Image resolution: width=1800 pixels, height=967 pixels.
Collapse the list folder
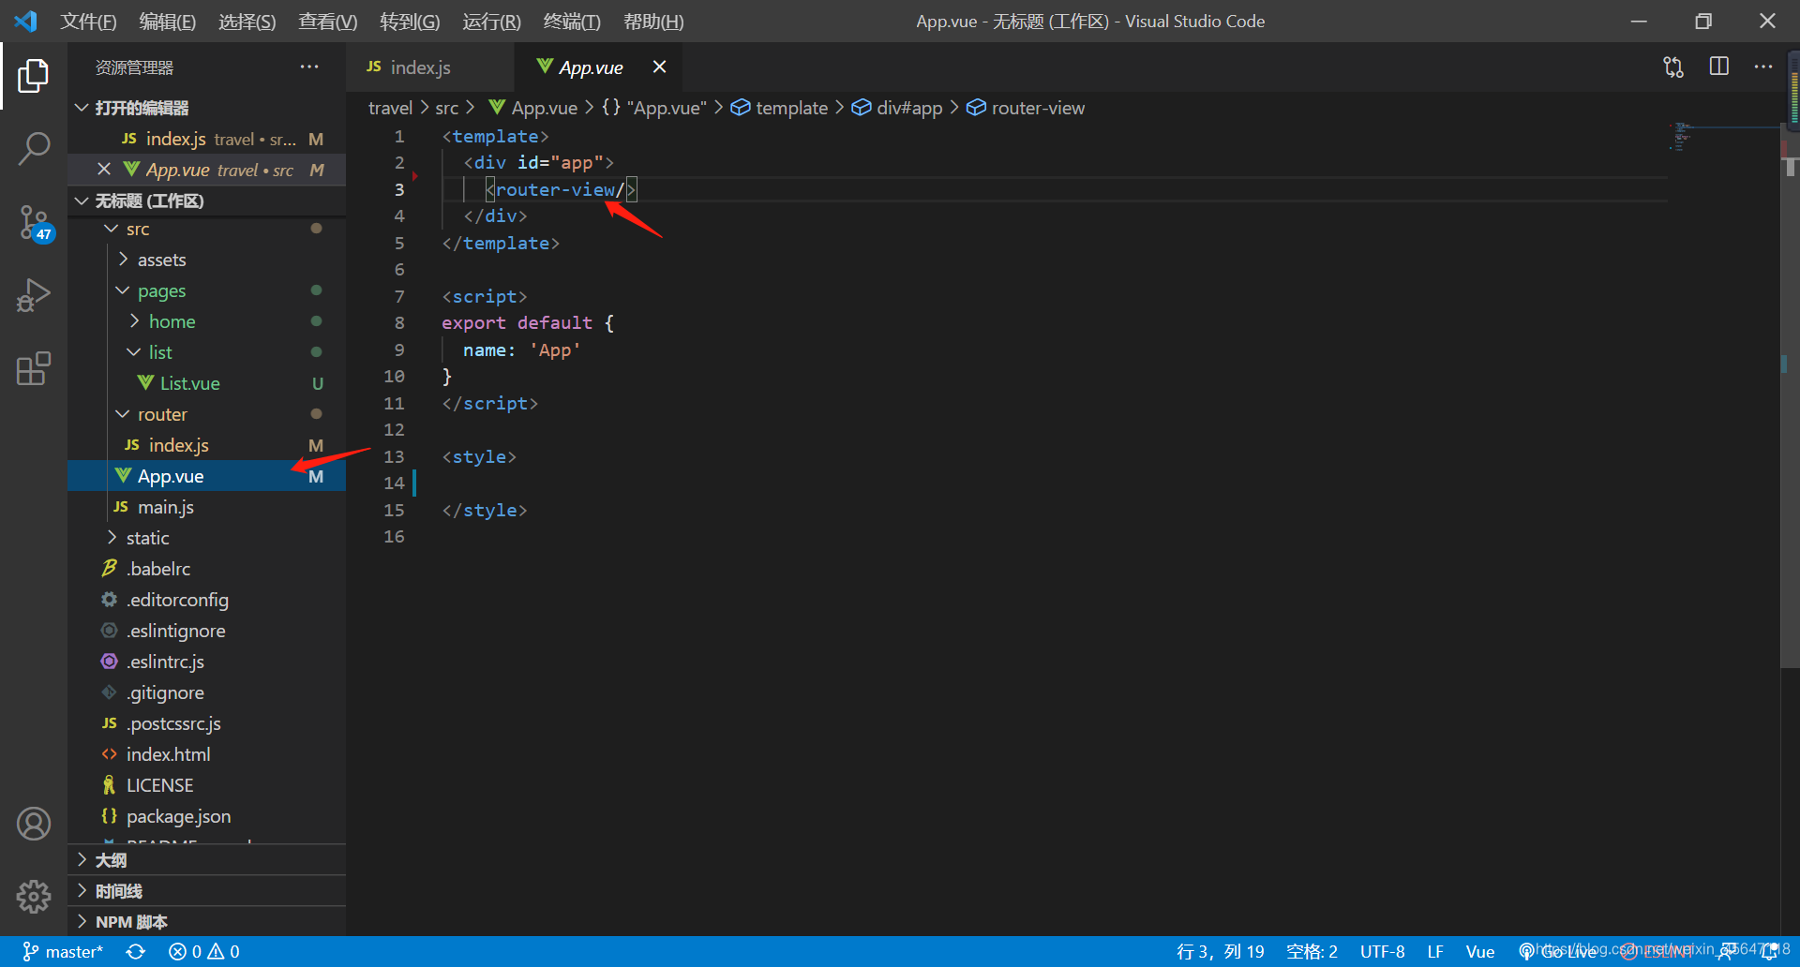pos(206,352)
